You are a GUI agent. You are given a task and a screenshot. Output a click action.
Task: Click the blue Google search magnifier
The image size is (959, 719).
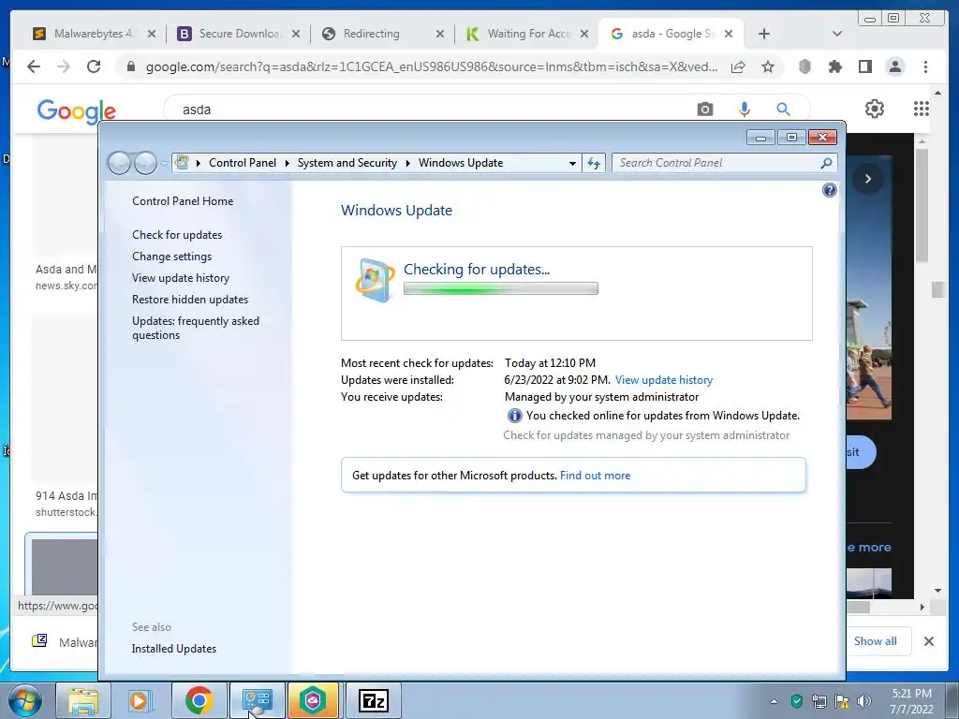pyautogui.click(x=784, y=110)
